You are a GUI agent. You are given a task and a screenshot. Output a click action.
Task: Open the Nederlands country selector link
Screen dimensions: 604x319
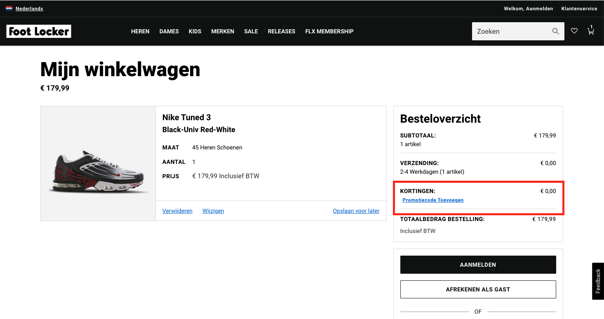tap(29, 9)
